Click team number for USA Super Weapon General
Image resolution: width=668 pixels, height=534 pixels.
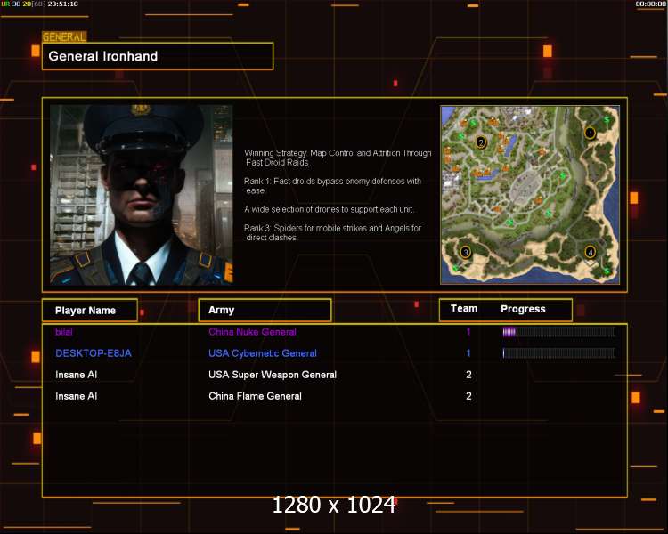pos(468,375)
